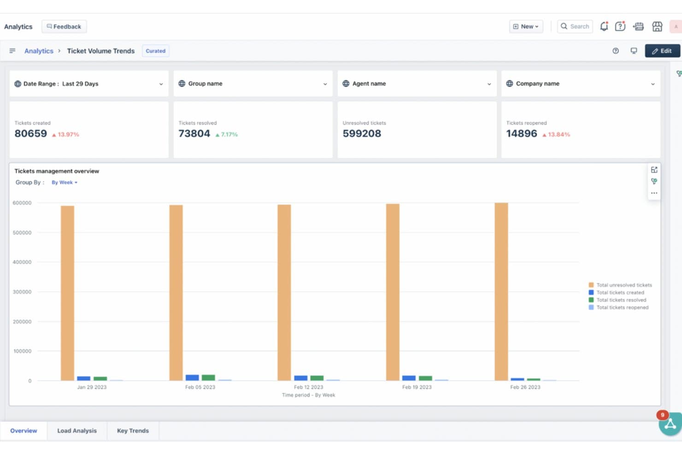Click the orange unresolved bar for Jan 29 2023

click(67, 293)
